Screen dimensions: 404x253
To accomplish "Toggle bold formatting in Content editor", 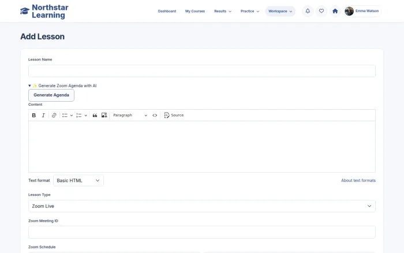I will pyautogui.click(x=33, y=116).
